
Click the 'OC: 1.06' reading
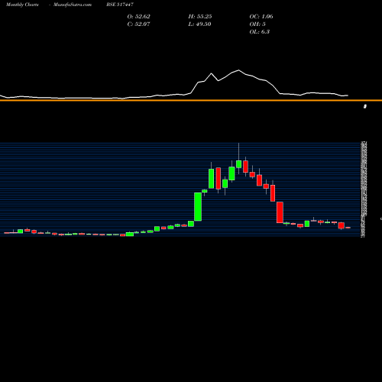pos(261,17)
